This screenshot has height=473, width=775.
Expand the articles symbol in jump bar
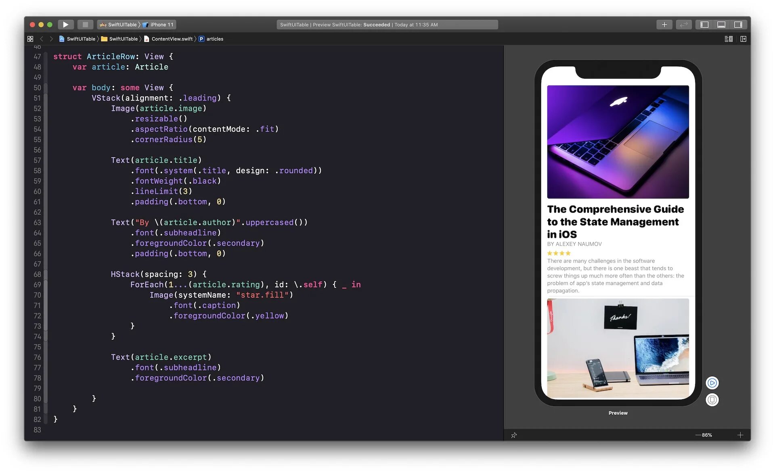tap(214, 39)
